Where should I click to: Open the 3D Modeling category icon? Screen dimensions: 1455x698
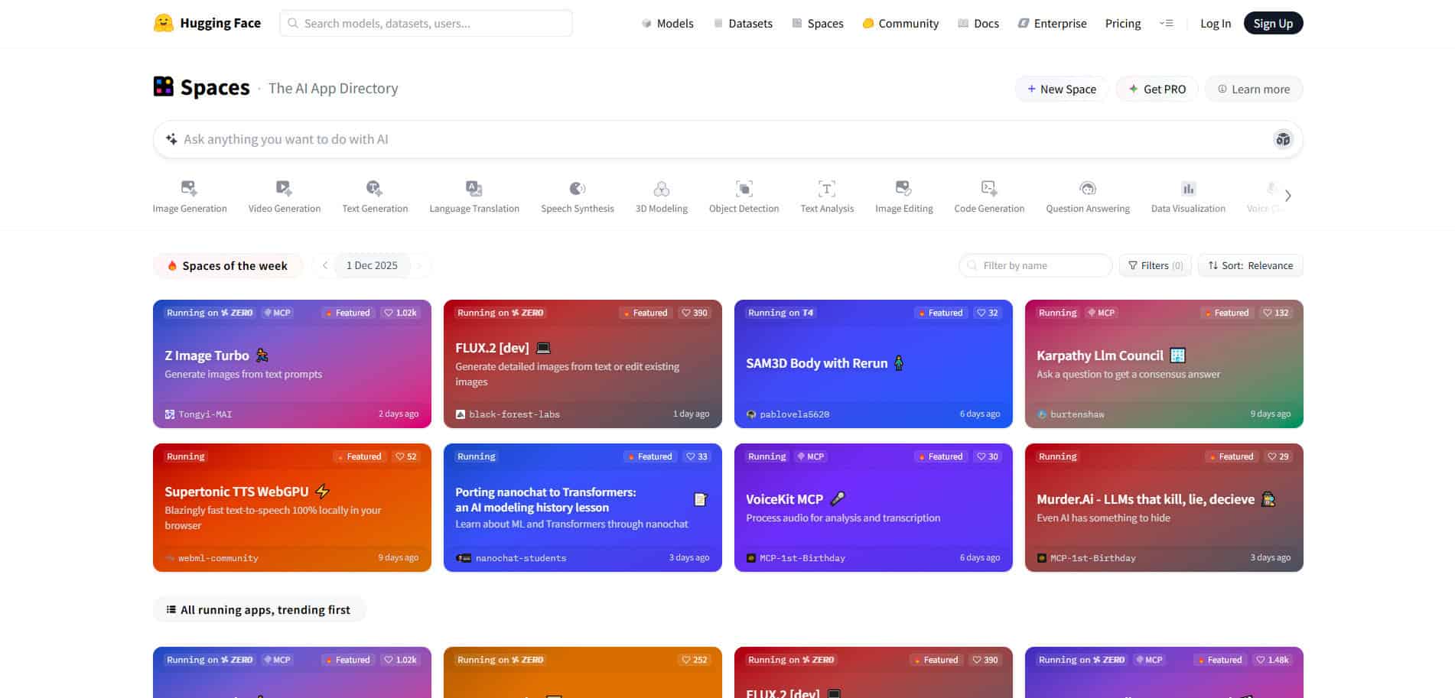click(662, 188)
